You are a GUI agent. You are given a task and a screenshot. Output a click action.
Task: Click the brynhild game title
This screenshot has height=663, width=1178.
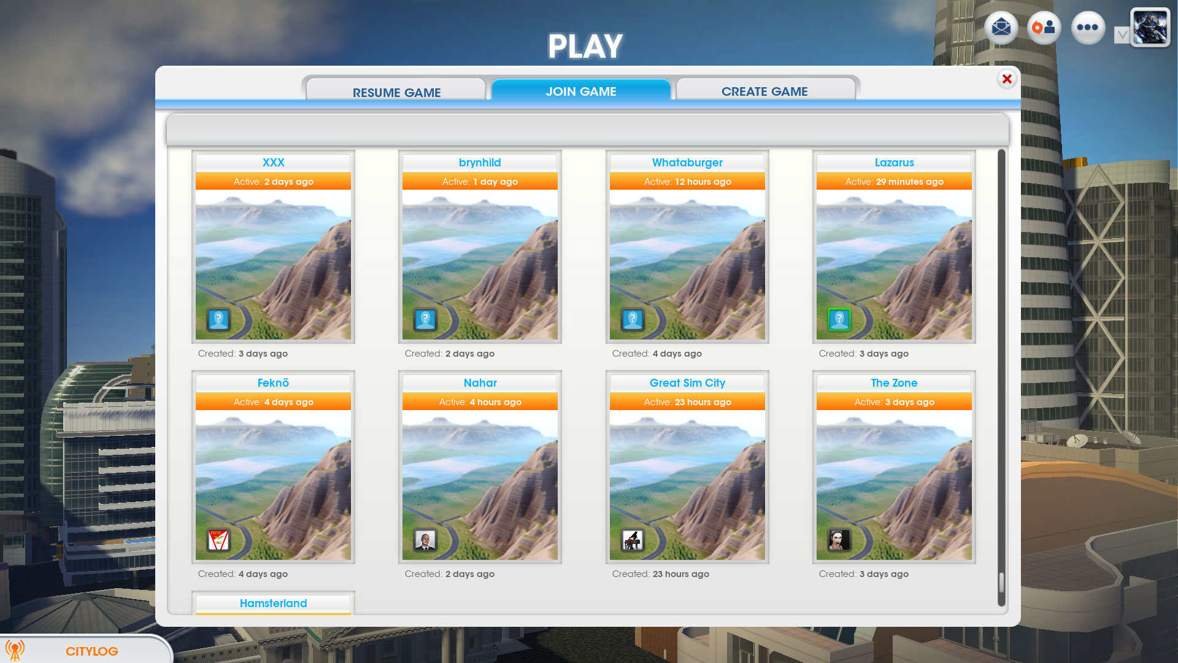pos(480,163)
